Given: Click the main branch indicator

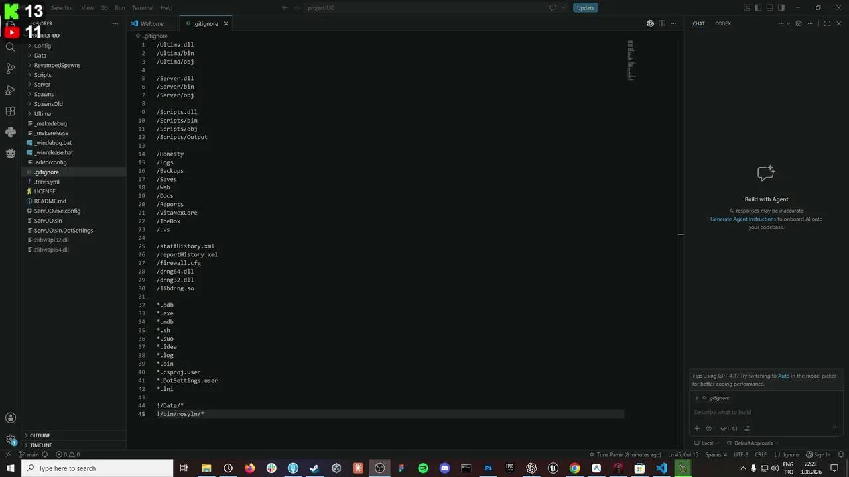Looking at the screenshot, I should (29, 455).
